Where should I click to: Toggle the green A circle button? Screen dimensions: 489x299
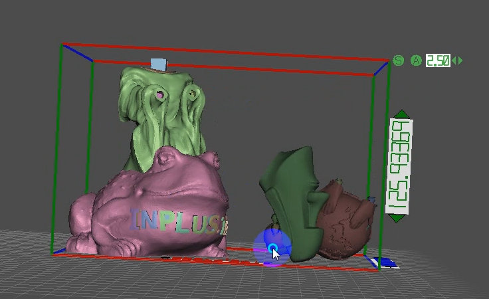(416, 60)
